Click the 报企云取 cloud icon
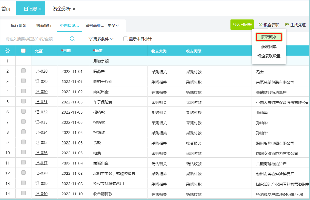The width and height of the screenshot is (310, 200). (x=260, y=25)
